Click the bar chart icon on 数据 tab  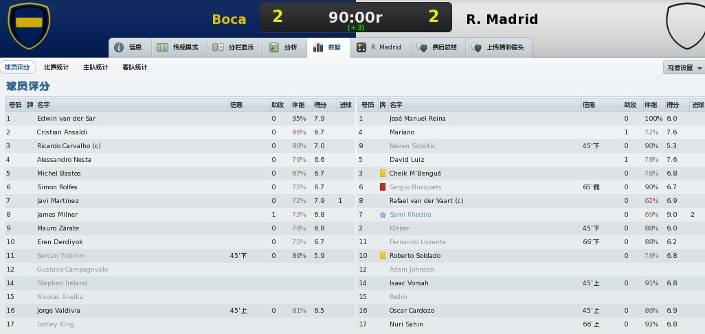pos(318,47)
